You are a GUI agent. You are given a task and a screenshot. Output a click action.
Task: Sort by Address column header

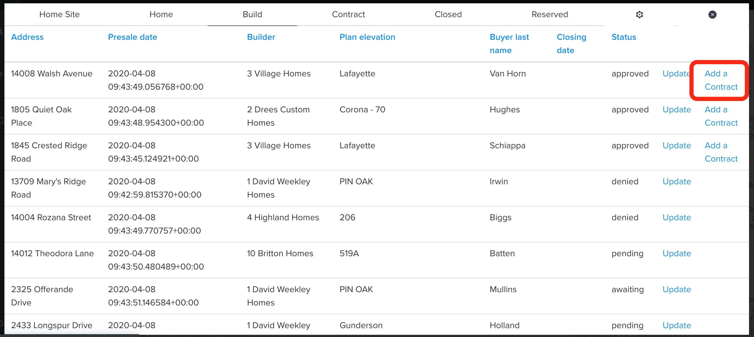[x=27, y=37]
